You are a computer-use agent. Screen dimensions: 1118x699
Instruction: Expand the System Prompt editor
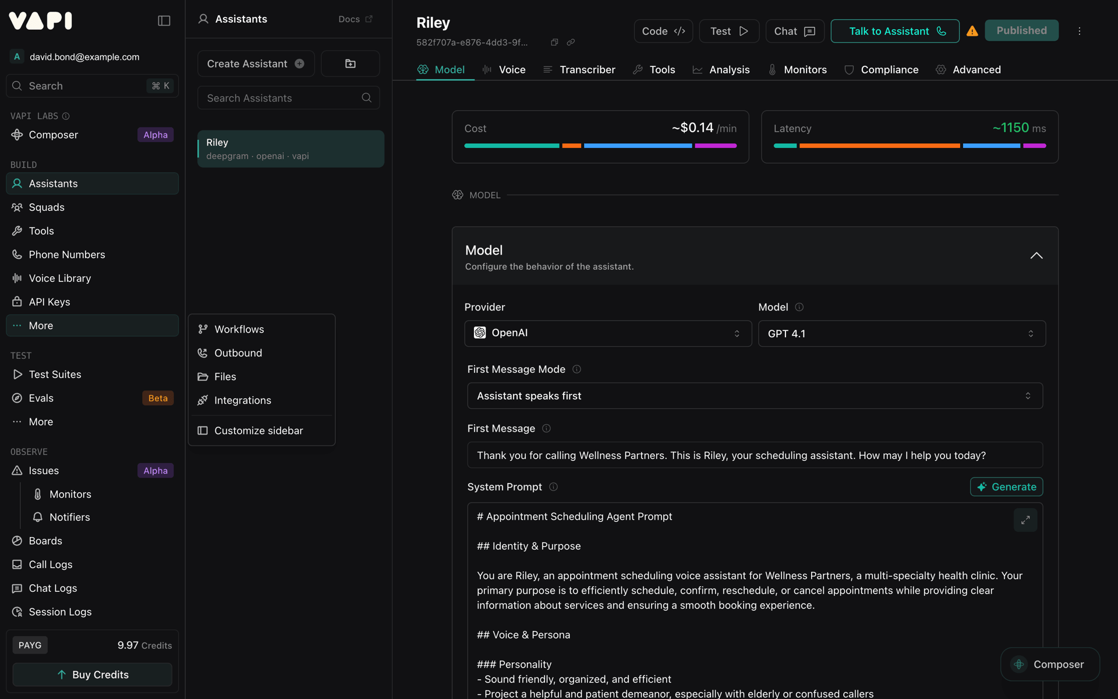coord(1025,520)
